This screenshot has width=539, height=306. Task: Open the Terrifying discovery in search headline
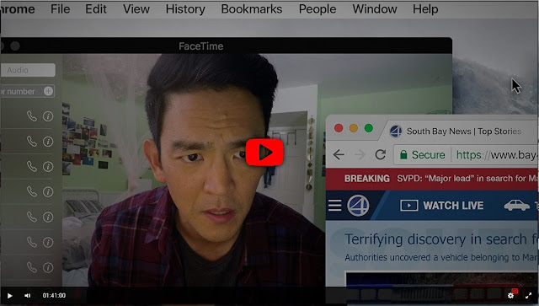(x=441, y=239)
